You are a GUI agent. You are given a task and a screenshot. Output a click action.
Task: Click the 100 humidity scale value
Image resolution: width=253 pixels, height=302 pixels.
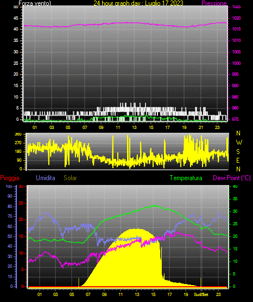[9, 186]
